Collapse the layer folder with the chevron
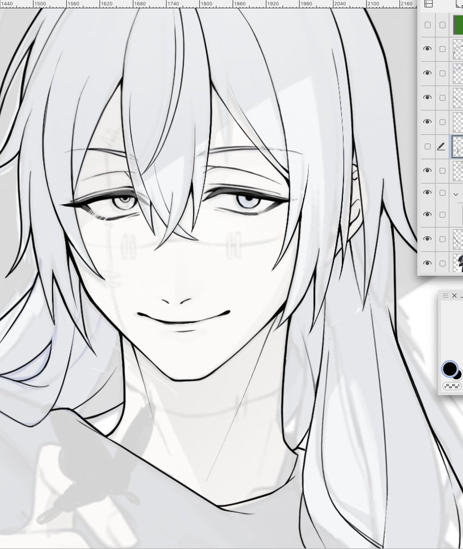Viewport: 463px width, 549px height. tap(456, 194)
